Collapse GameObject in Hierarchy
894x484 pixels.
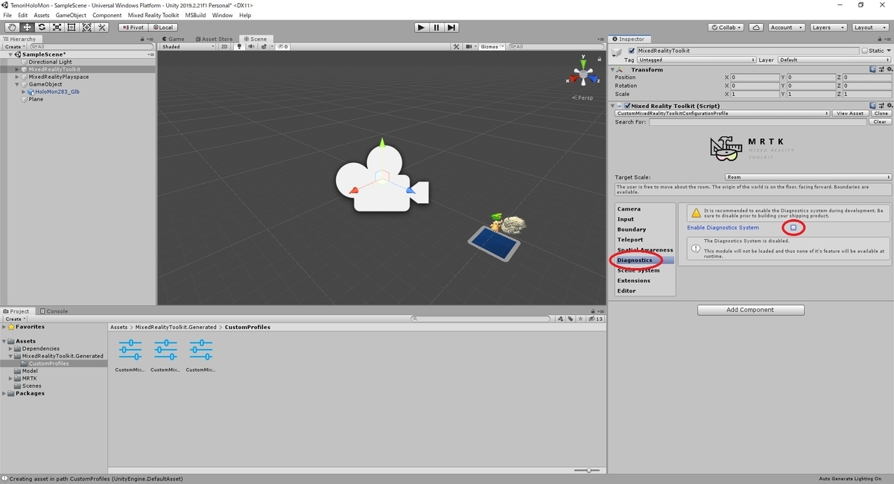coord(17,84)
